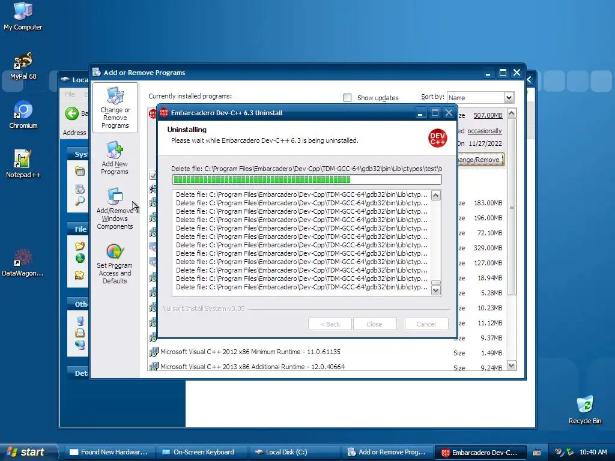Viewport: 615px width, 461px height.
Task: Click the occasionally usage link
Action: (485, 131)
